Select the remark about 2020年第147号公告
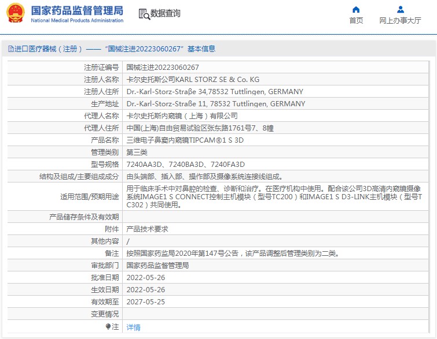 (x=233, y=254)
